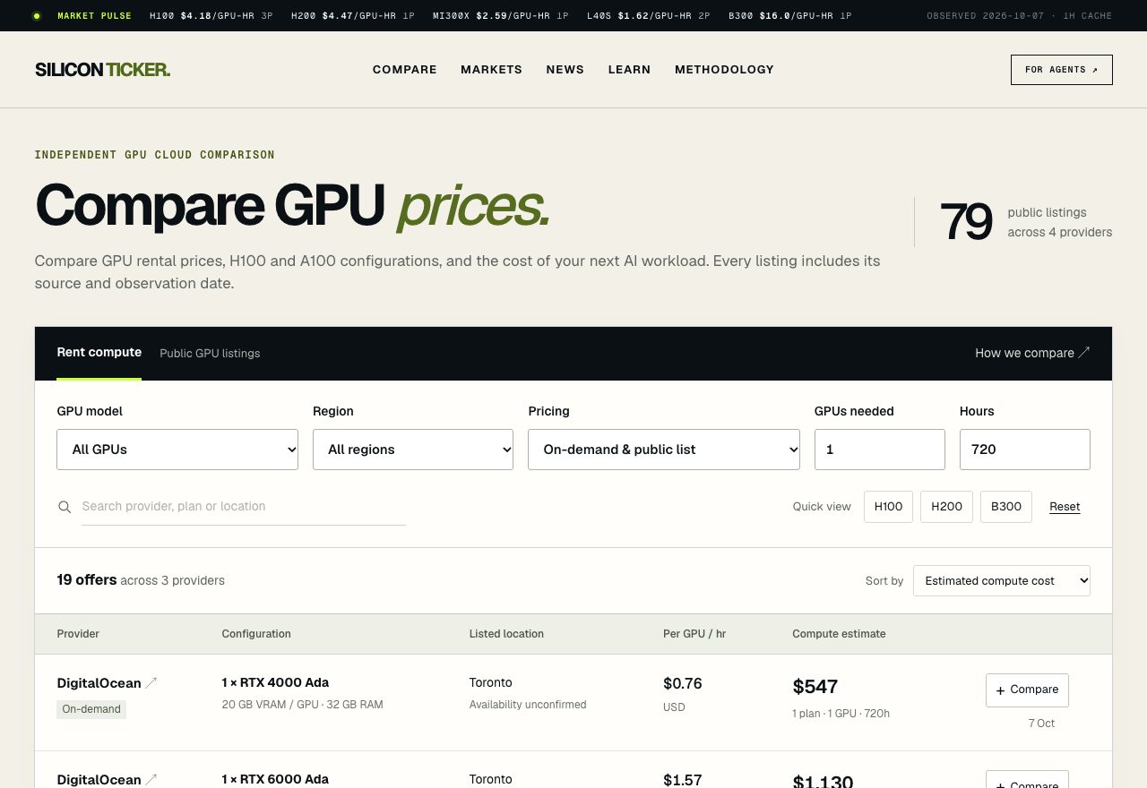The width and height of the screenshot is (1147, 788).
Task: Open the News nav item
Action: [565, 70]
